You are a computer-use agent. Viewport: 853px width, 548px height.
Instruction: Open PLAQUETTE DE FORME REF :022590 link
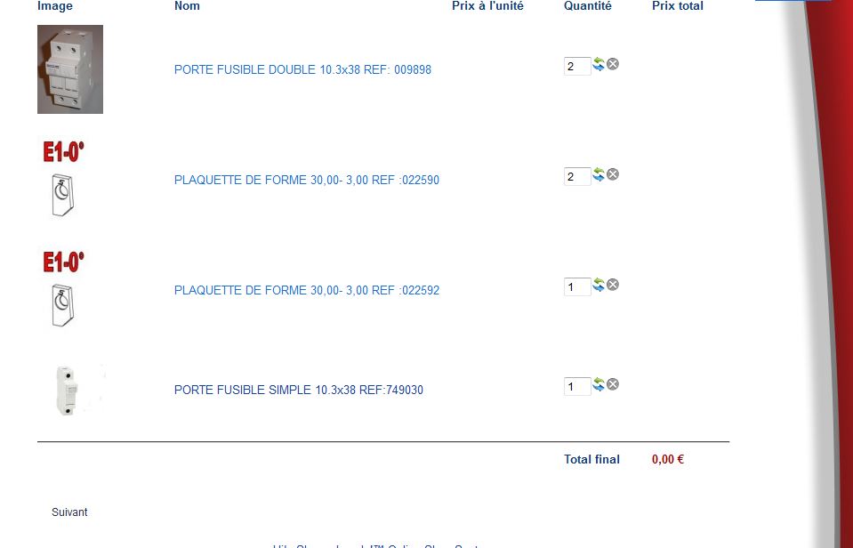tap(306, 180)
